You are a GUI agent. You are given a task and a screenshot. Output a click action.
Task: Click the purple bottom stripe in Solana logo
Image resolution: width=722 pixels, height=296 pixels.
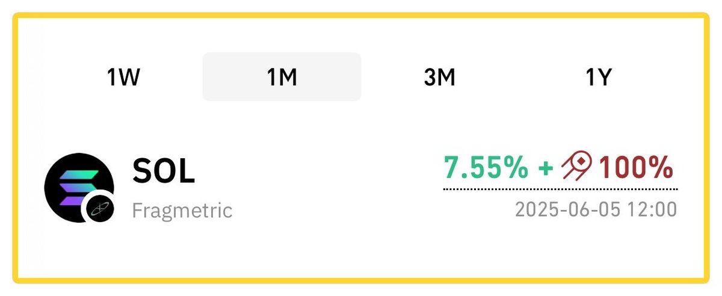point(72,200)
